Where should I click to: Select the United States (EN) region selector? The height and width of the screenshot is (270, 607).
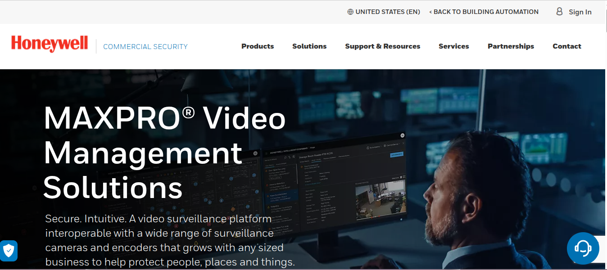[384, 12]
